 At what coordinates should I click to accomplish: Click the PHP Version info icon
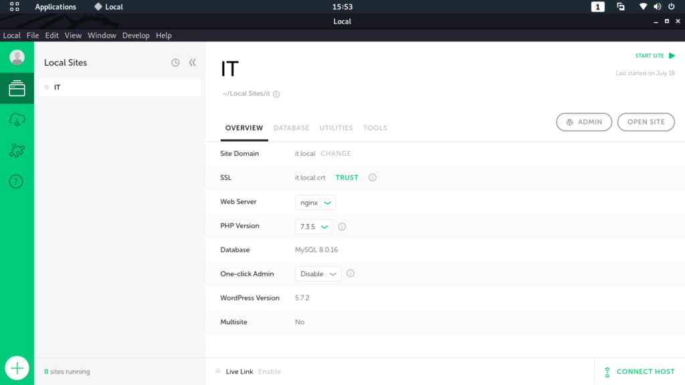coord(342,227)
